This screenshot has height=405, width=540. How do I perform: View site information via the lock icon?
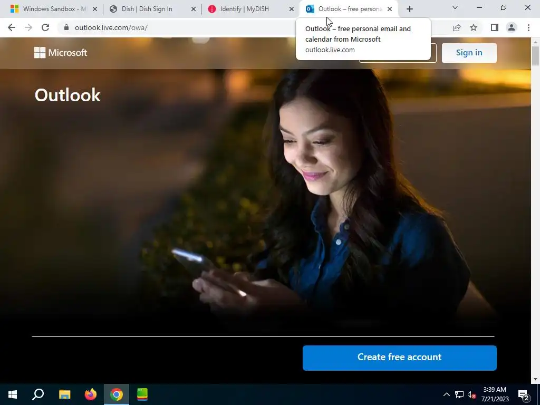pos(66,27)
